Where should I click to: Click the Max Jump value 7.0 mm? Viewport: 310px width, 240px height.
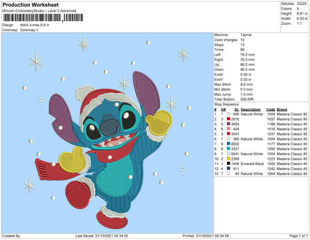click(247, 94)
